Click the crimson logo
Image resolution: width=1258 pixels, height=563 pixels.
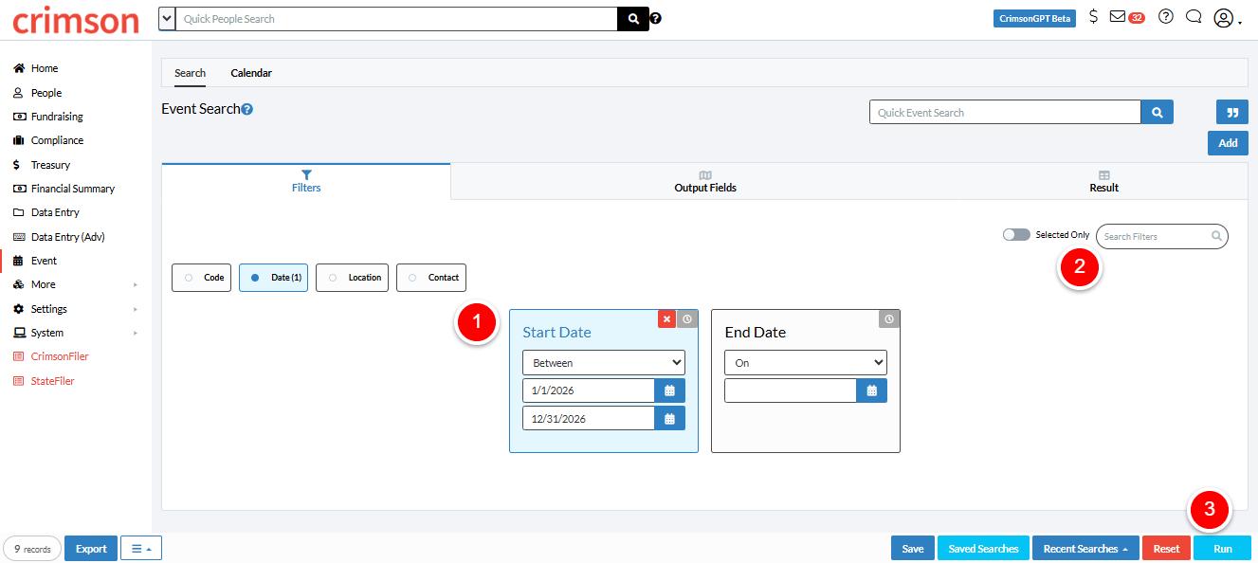click(x=76, y=19)
